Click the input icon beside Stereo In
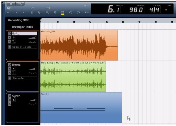Viewport: 176px width, 126px height. pos(10,78)
